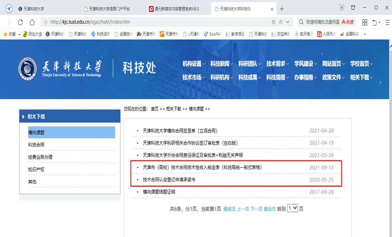
Task: Close the 天津科技大学科技处 tab
Action: pos(272,9)
